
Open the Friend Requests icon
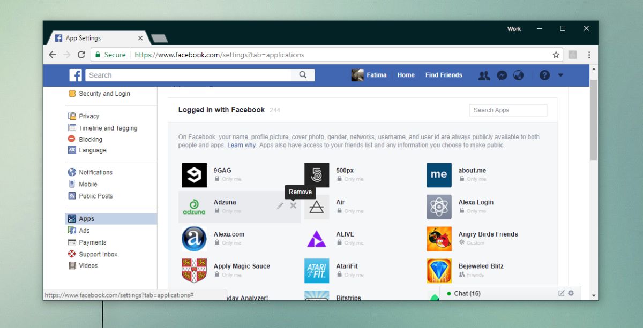484,75
